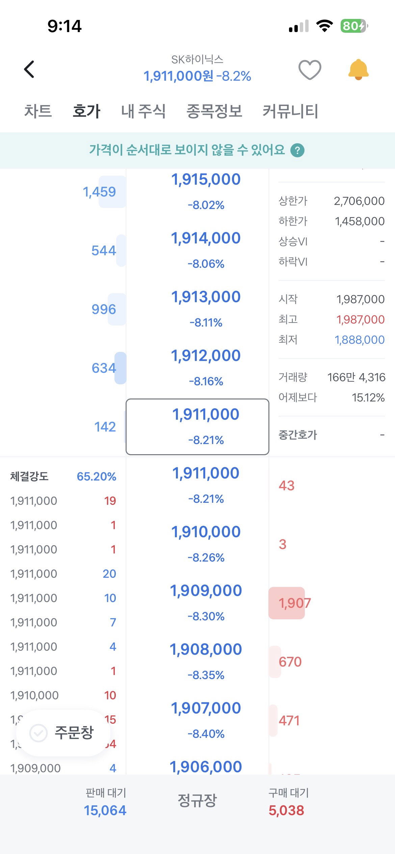Open the question mark help icon
The image size is (395, 854).
tap(297, 150)
